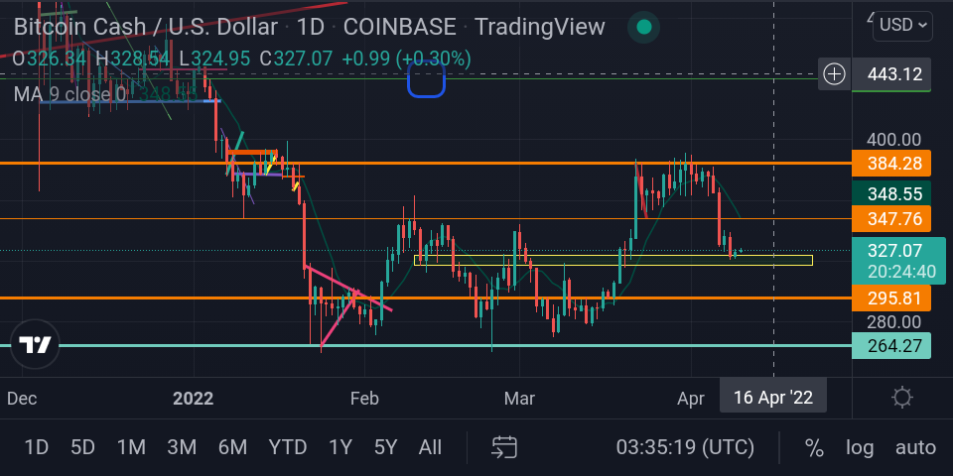Viewport: 953px width, 476px height.
Task: Open the TradingView logo link
Action: (36, 345)
